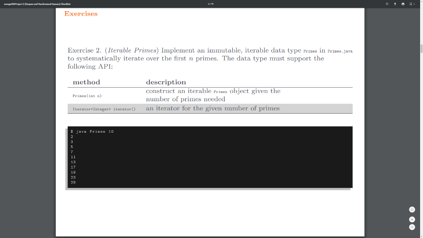
Task: Click the Exercises heading
Action: click(81, 14)
